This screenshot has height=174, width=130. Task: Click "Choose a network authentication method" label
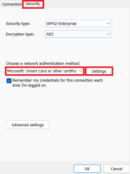tap(43, 63)
